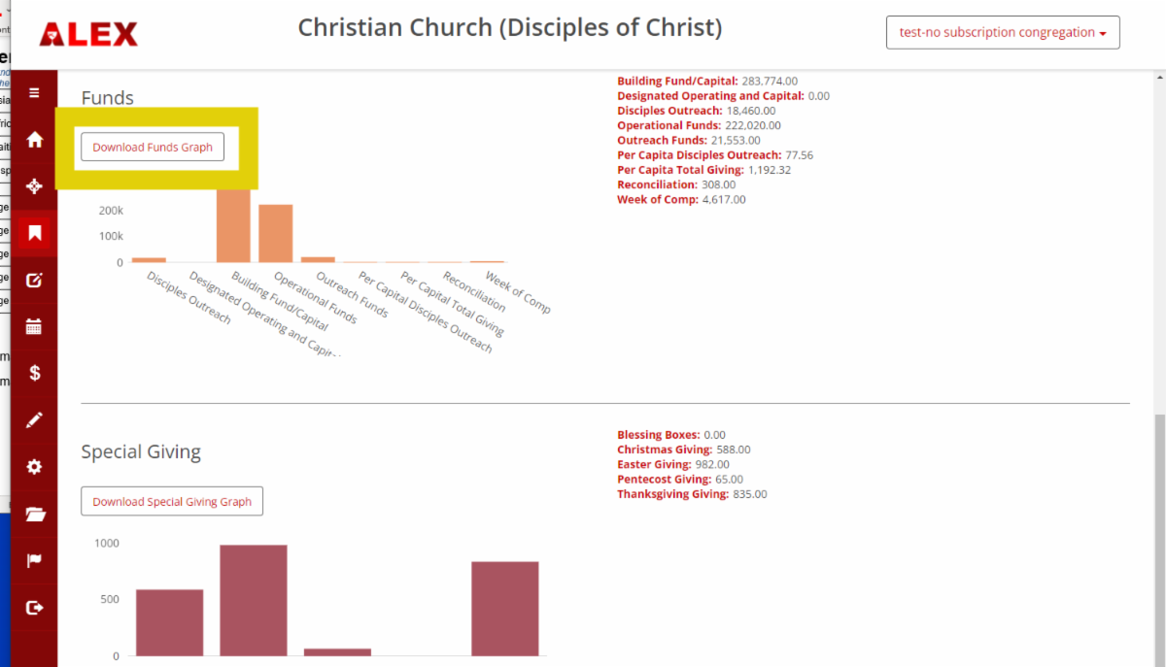
Task: Click the ALEX logo
Action: [88, 35]
